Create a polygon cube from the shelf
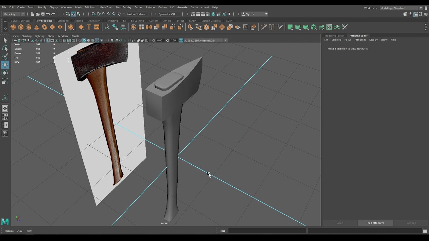 tap(21, 27)
